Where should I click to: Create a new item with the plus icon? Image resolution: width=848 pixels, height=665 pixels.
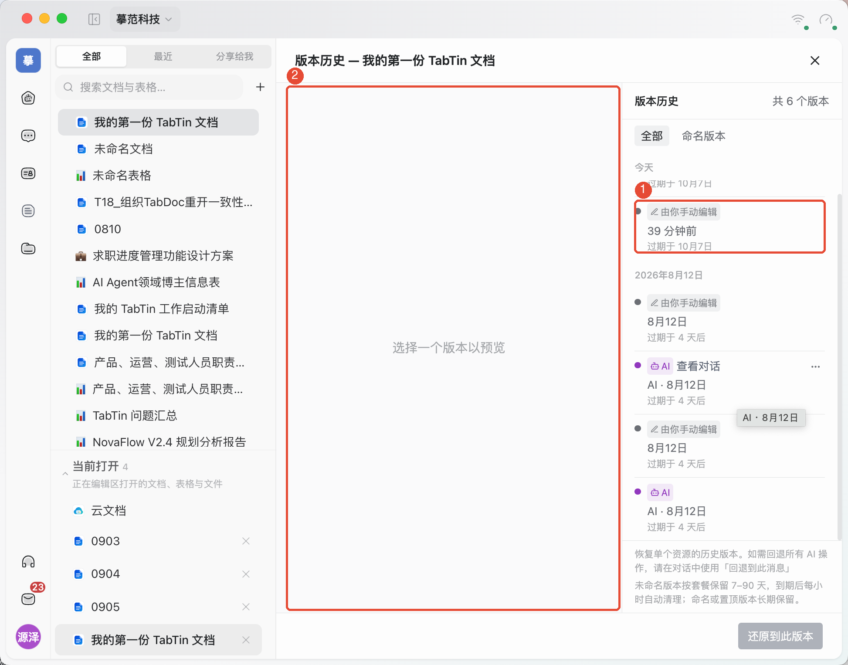coord(260,87)
